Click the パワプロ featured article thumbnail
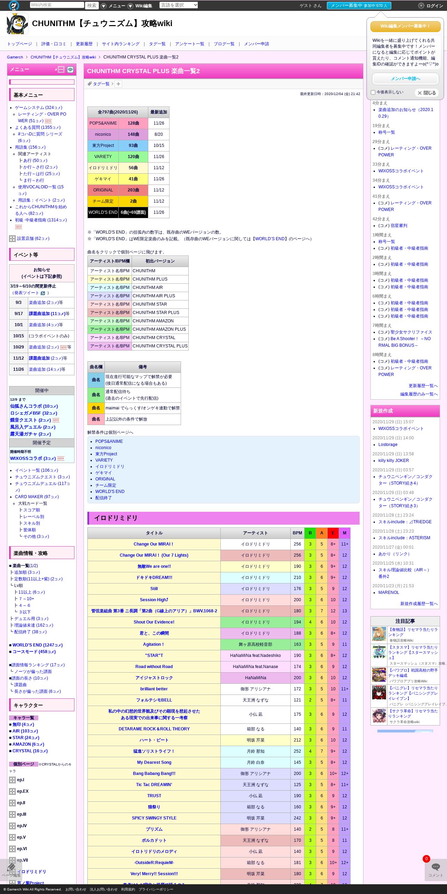Screen dimensions: 447x894 pyautogui.click(x=379, y=675)
